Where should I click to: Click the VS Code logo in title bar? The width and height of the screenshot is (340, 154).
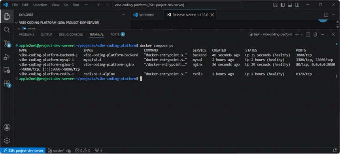click(x=5, y=5)
